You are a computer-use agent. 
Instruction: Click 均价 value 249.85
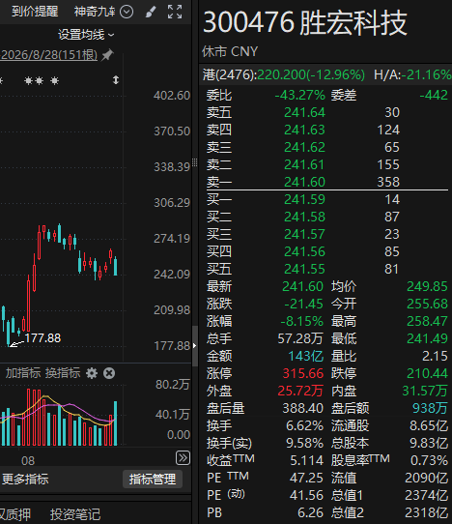point(427,286)
